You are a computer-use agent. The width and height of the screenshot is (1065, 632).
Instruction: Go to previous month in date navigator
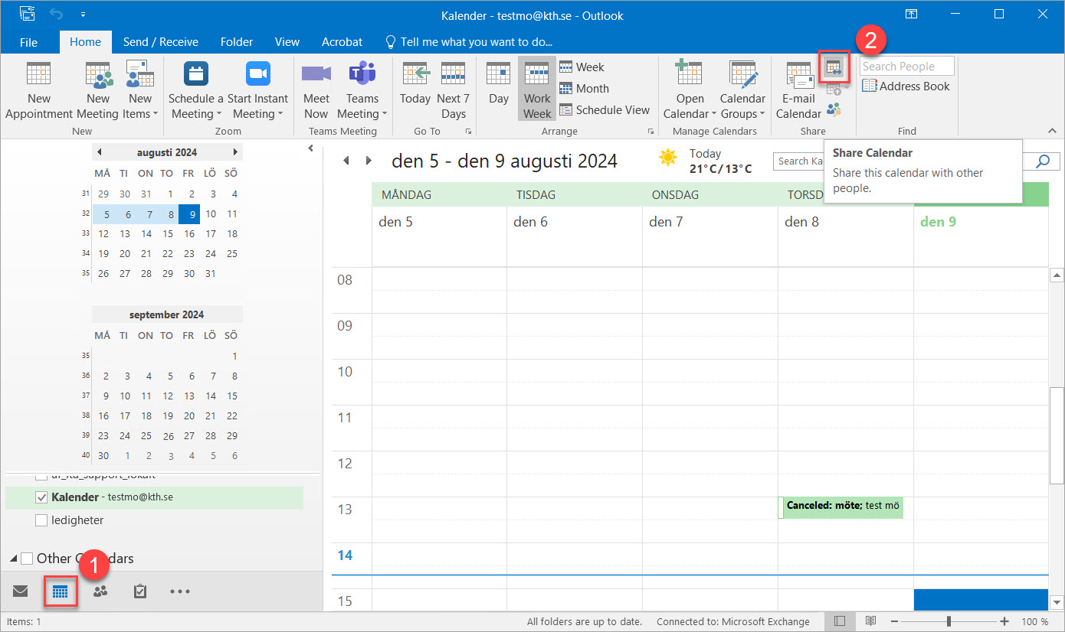tap(99, 151)
